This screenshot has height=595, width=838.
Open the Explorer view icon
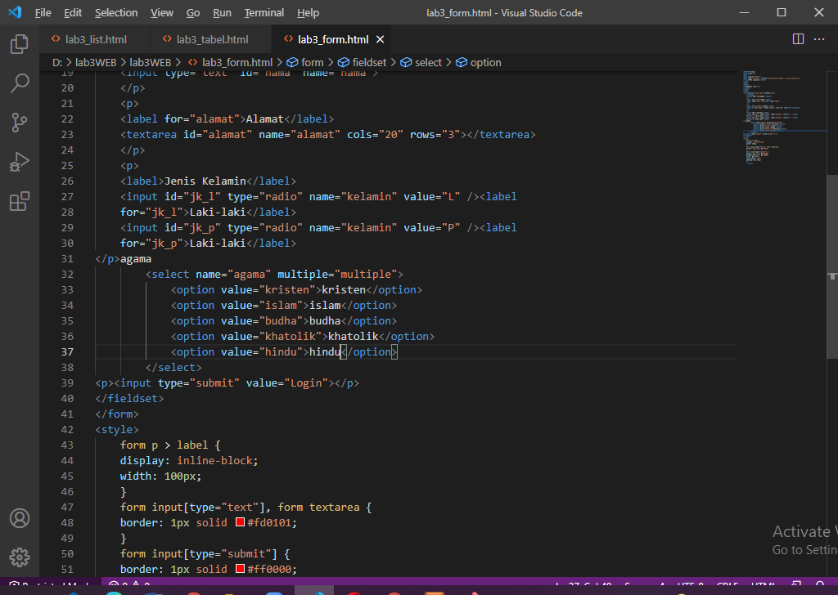click(x=20, y=45)
